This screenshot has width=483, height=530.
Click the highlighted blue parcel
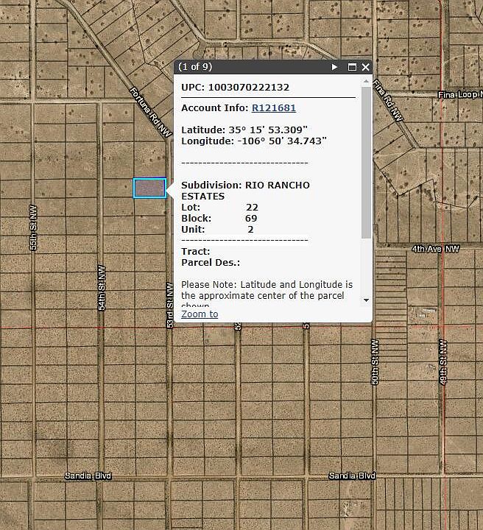click(x=149, y=188)
